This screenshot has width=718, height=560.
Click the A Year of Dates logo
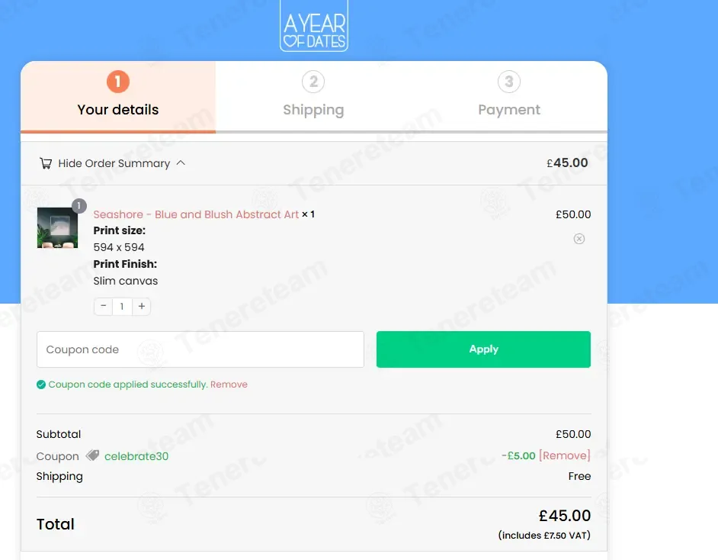(314, 26)
